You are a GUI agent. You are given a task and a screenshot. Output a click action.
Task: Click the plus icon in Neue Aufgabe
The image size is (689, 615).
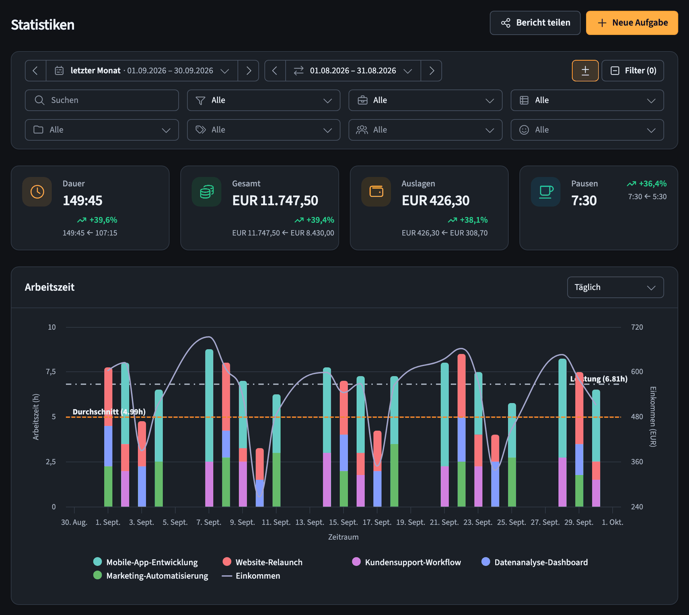[602, 23]
